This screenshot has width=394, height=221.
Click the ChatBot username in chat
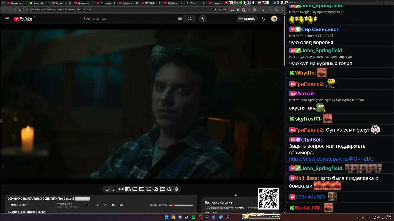pyautogui.click(x=312, y=140)
